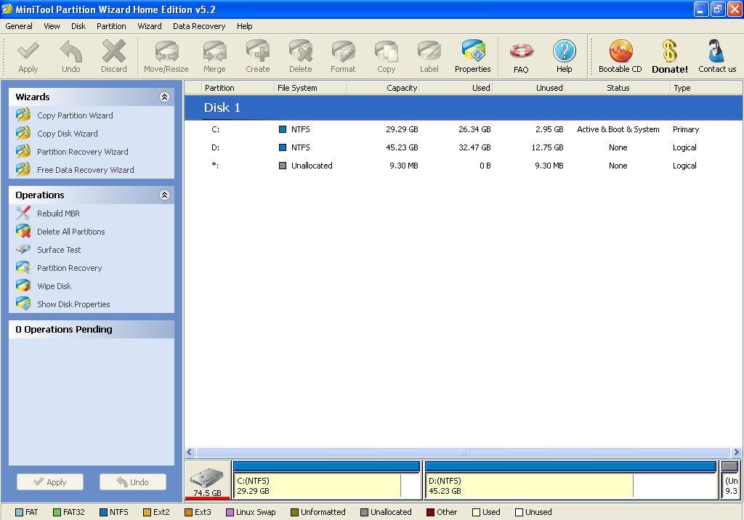
Task: Click the right scrollbar arrow
Action: 736,452
